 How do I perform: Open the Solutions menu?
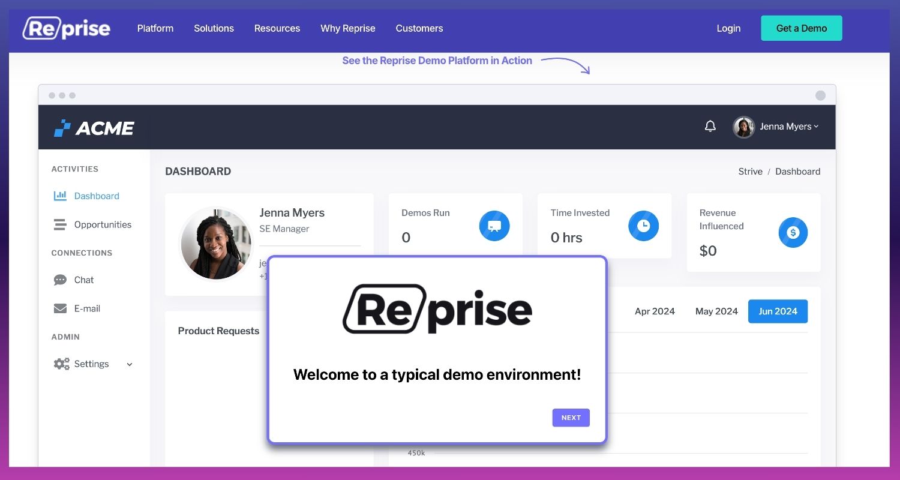214,28
